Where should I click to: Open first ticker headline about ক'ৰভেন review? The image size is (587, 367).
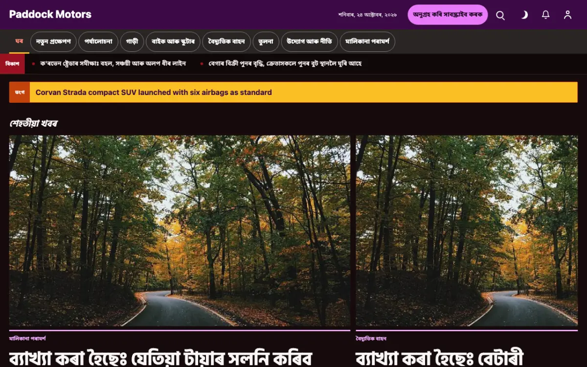(x=113, y=64)
